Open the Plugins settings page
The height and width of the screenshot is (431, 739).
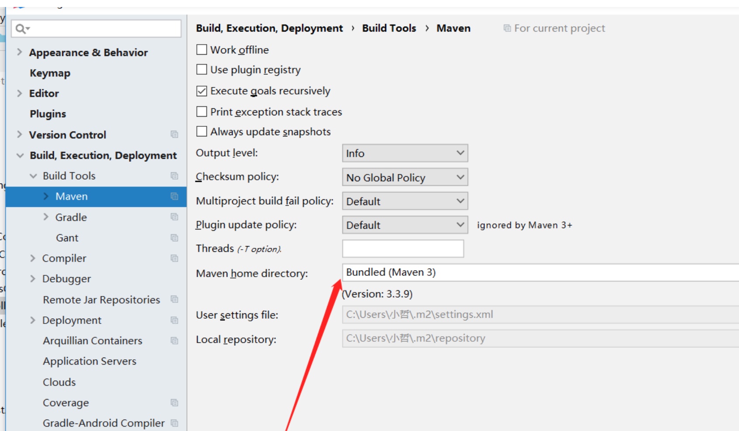(x=48, y=114)
